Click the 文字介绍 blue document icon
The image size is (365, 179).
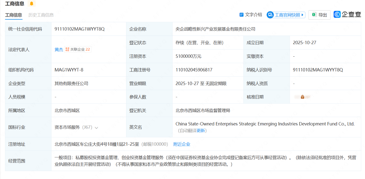(x=242, y=15)
